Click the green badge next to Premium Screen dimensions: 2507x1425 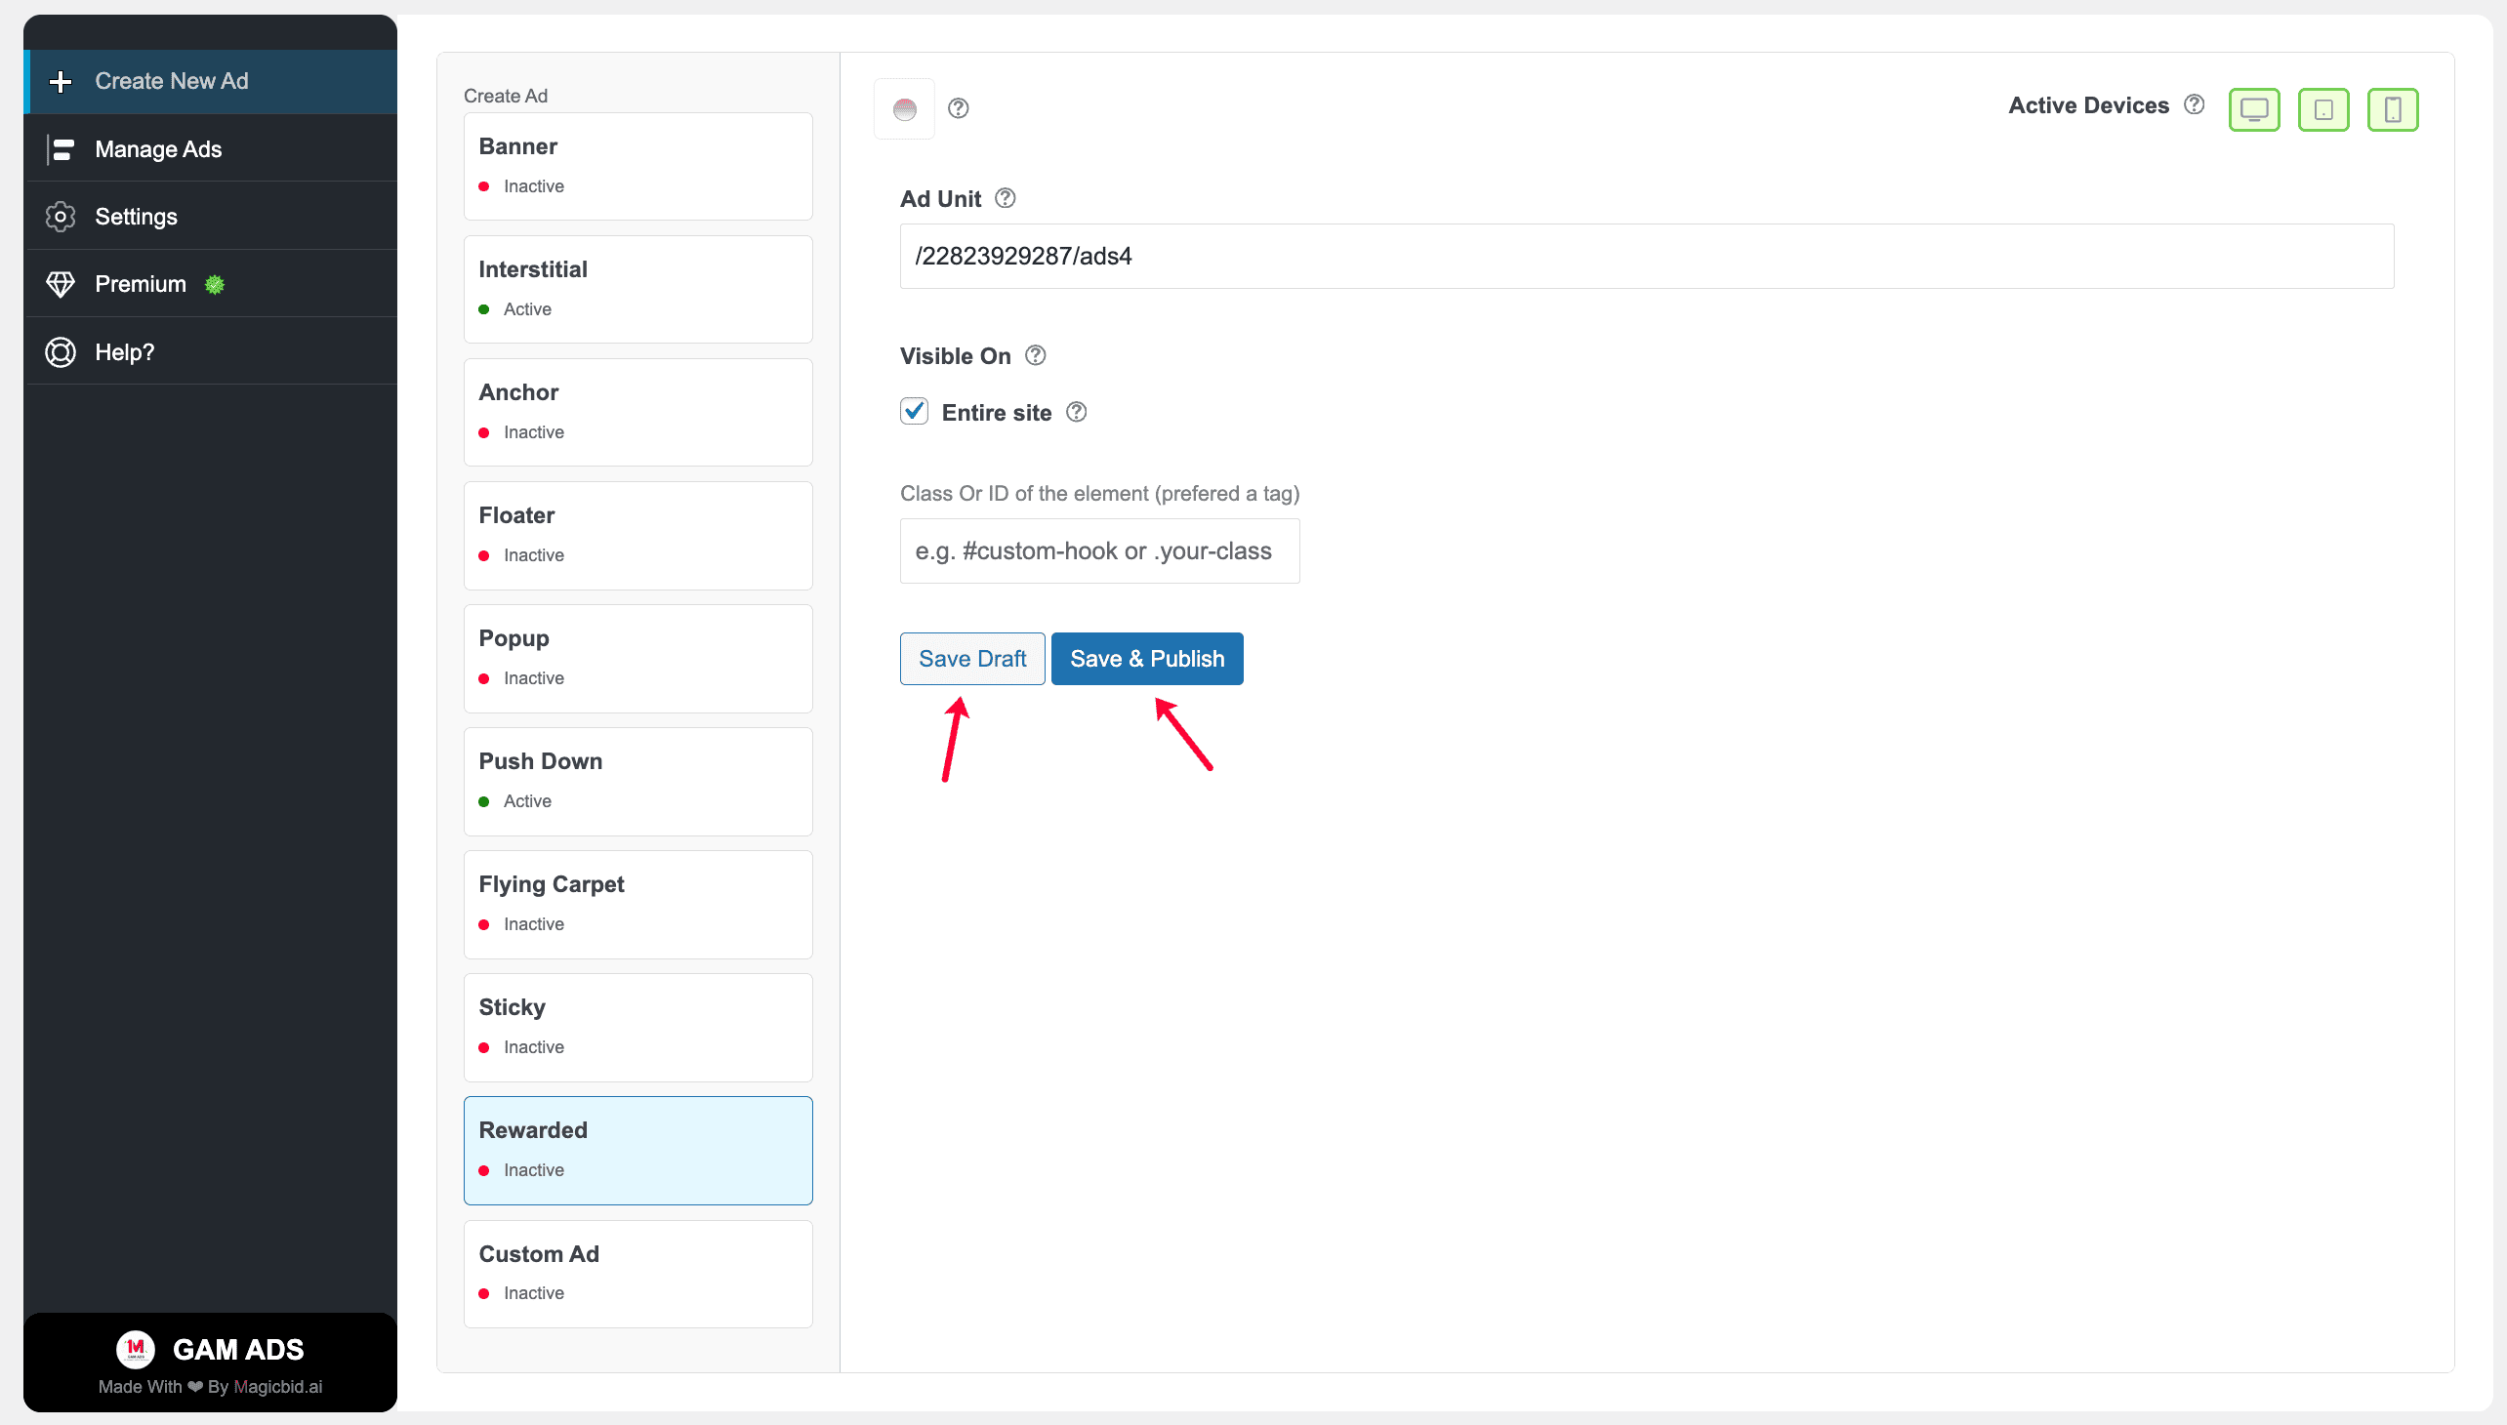click(215, 285)
